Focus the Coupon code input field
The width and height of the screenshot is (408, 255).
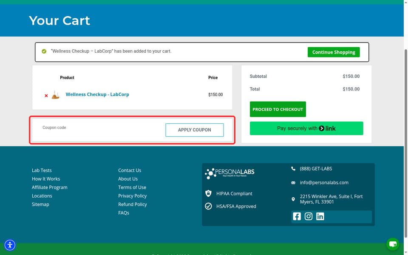(102, 128)
